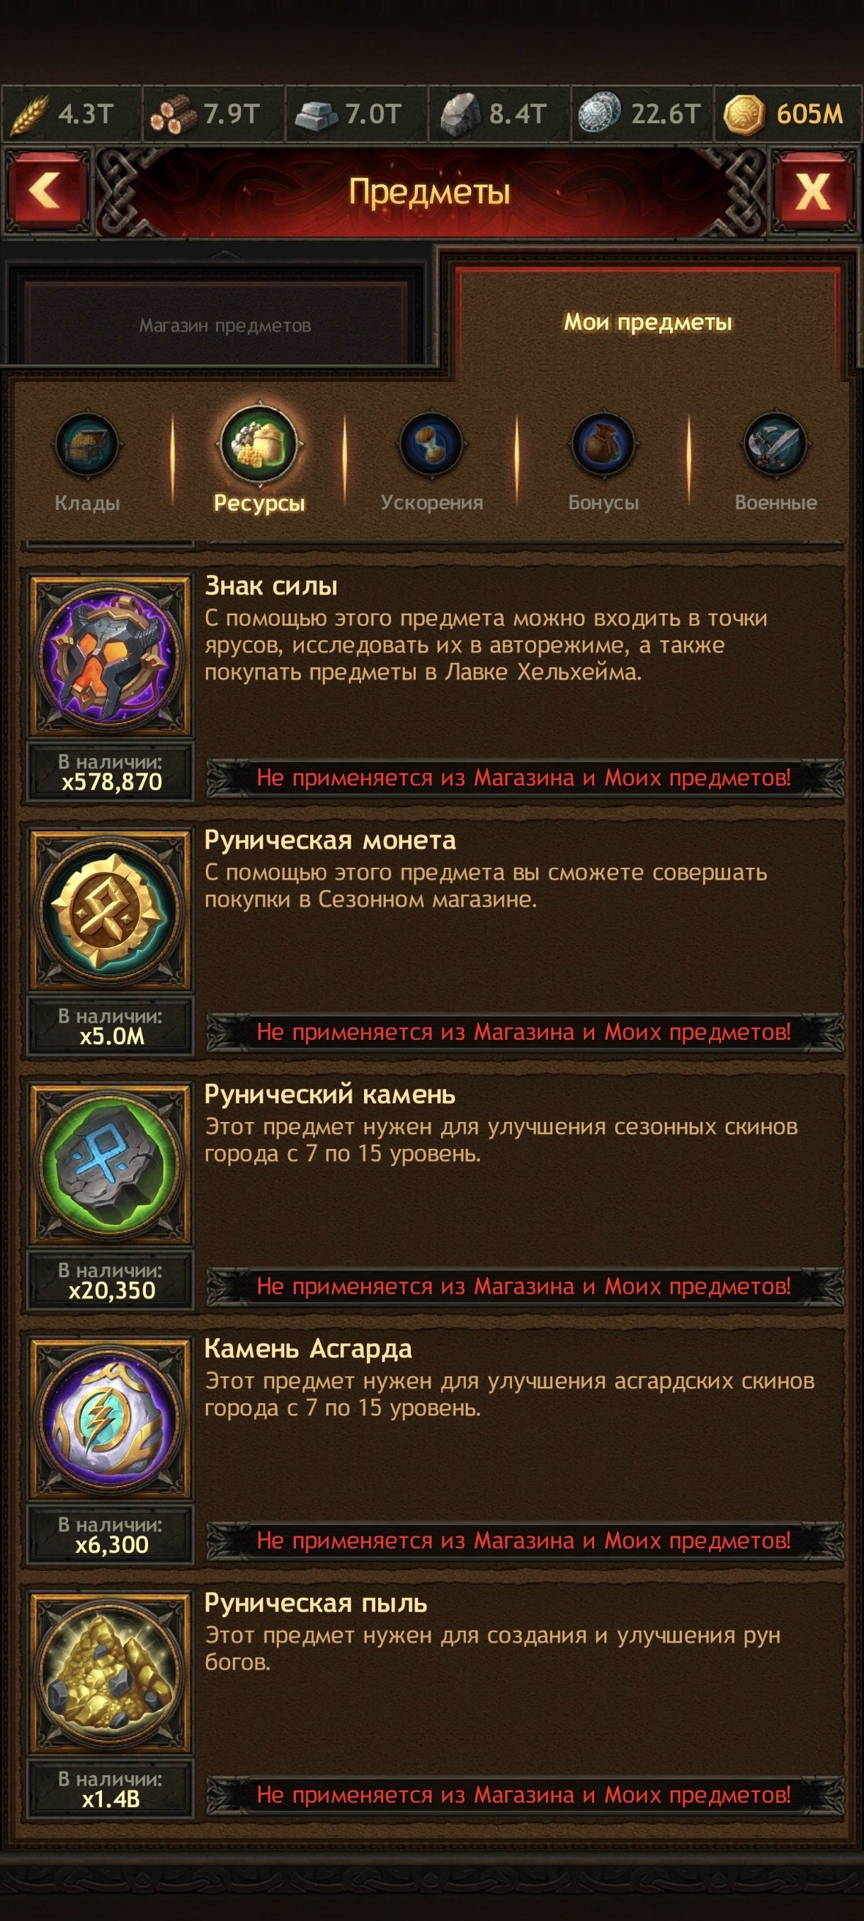
Task: Tap the iron ingots resource 7.0T
Action: click(356, 114)
